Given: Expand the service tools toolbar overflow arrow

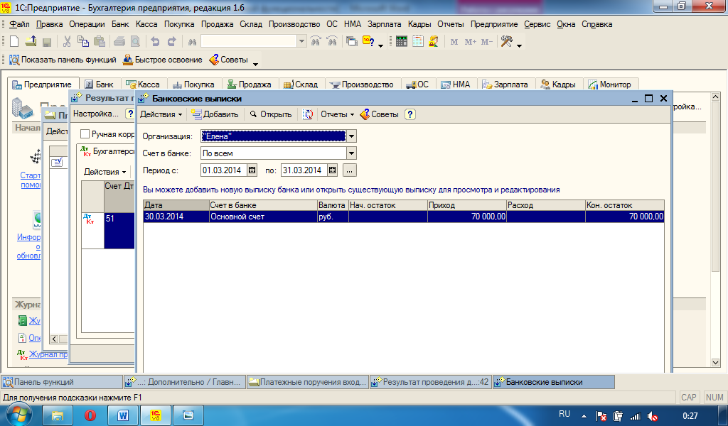Looking at the screenshot, I should coord(519,45).
